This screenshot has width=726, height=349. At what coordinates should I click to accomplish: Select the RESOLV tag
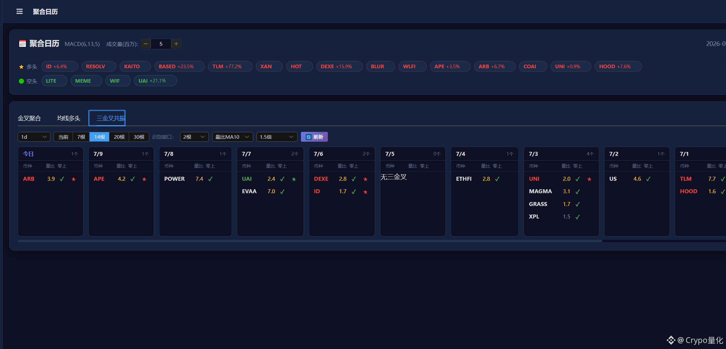tap(99, 67)
